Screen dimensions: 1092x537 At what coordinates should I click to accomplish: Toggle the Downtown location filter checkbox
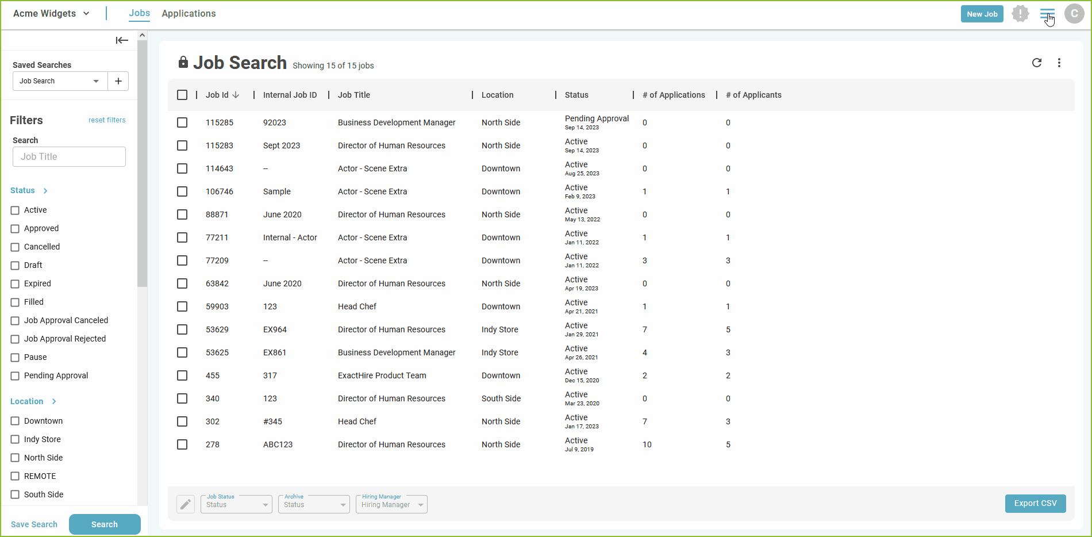click(x=15, y=421)
